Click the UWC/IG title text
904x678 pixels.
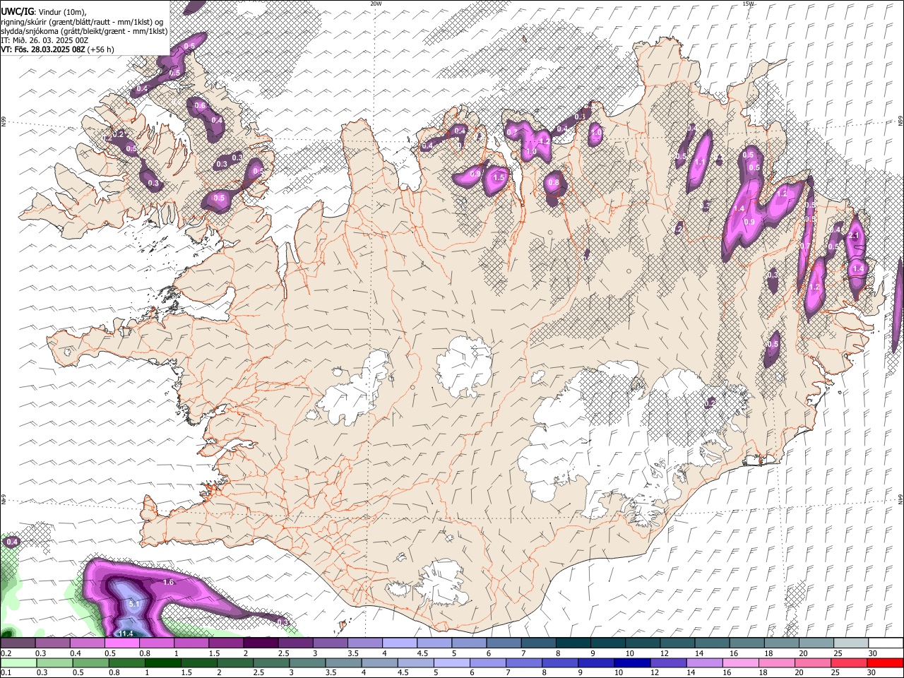(x=16, y=12)
